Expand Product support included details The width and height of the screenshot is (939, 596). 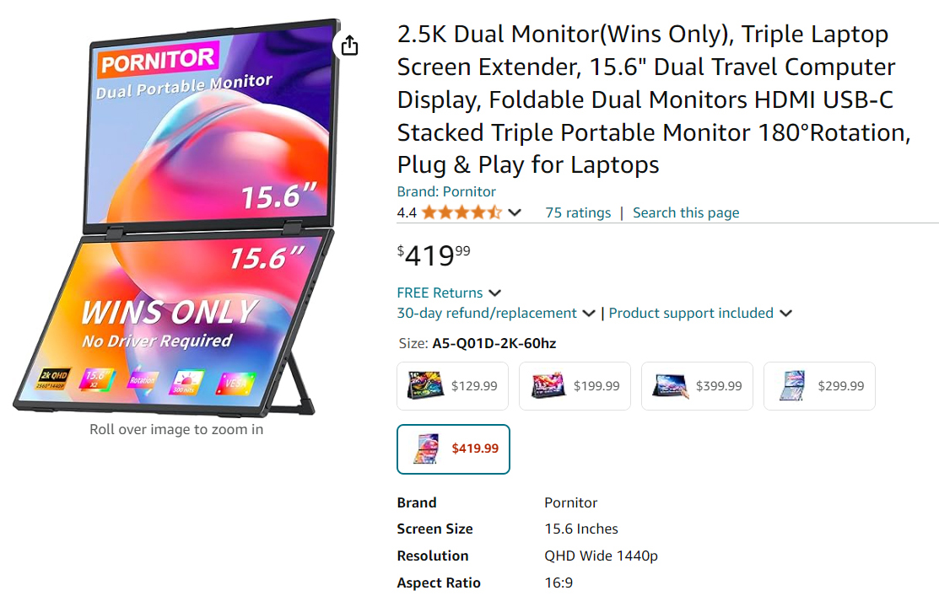click(700, 313)
